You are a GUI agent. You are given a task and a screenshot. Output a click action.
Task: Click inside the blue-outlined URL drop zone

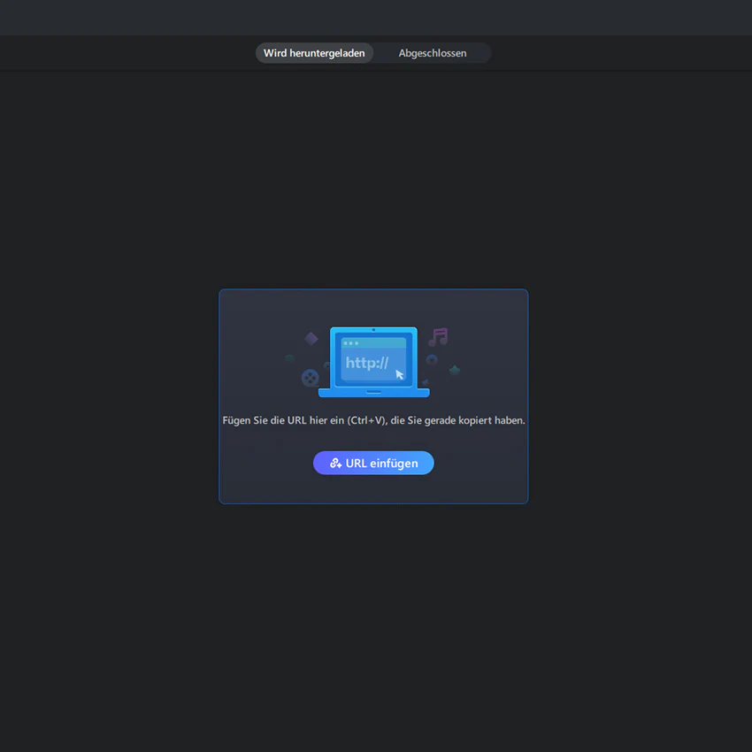pos(373,396)
